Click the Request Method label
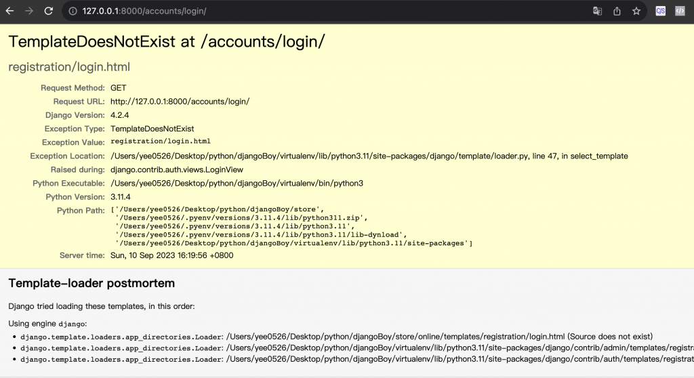Screen dimensions: 694x378 tap(73, 88)
